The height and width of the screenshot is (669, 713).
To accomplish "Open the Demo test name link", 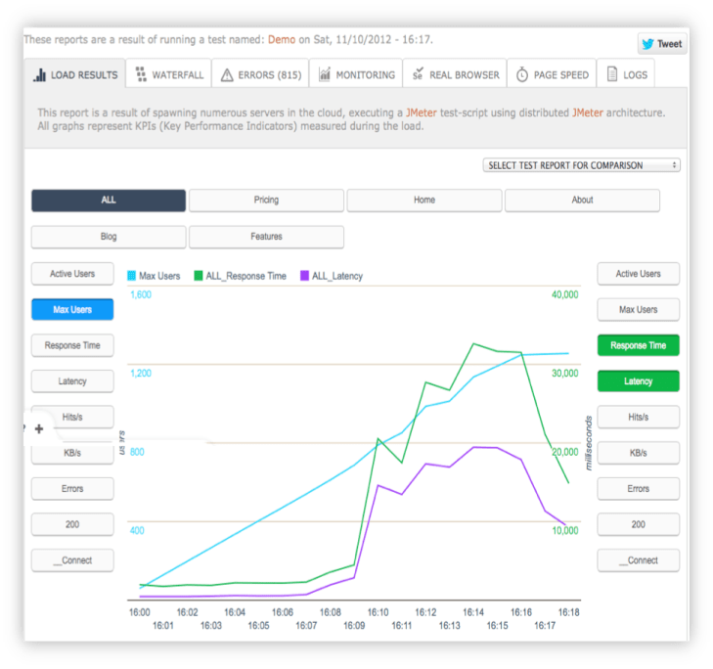I will (x=282, y=40).
